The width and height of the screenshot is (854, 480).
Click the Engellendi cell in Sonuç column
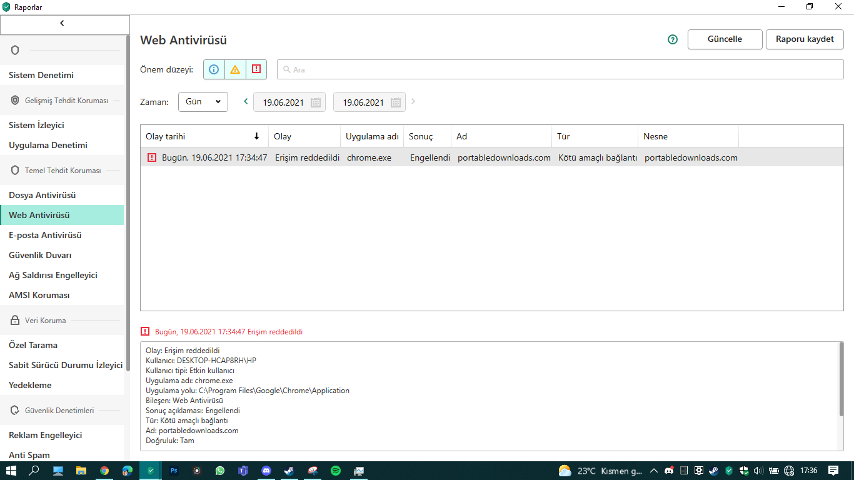(x=430, y=157)
